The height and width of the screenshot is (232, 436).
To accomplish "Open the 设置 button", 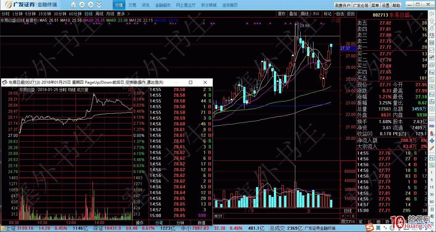I will pos(386,5).
